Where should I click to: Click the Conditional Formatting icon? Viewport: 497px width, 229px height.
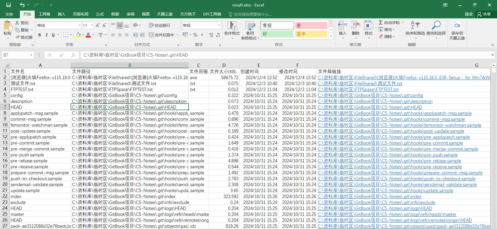232,26
